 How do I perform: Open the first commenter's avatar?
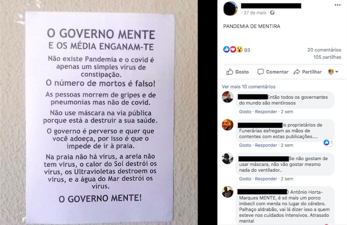(227, 97)
